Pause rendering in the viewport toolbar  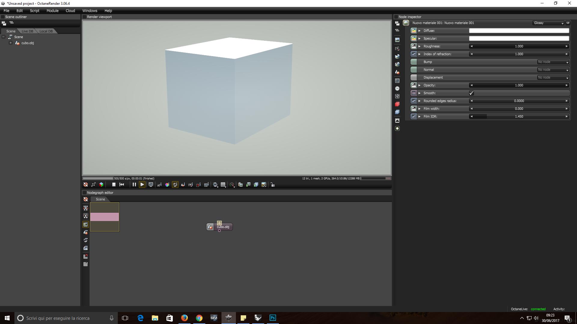pos(134,185)
